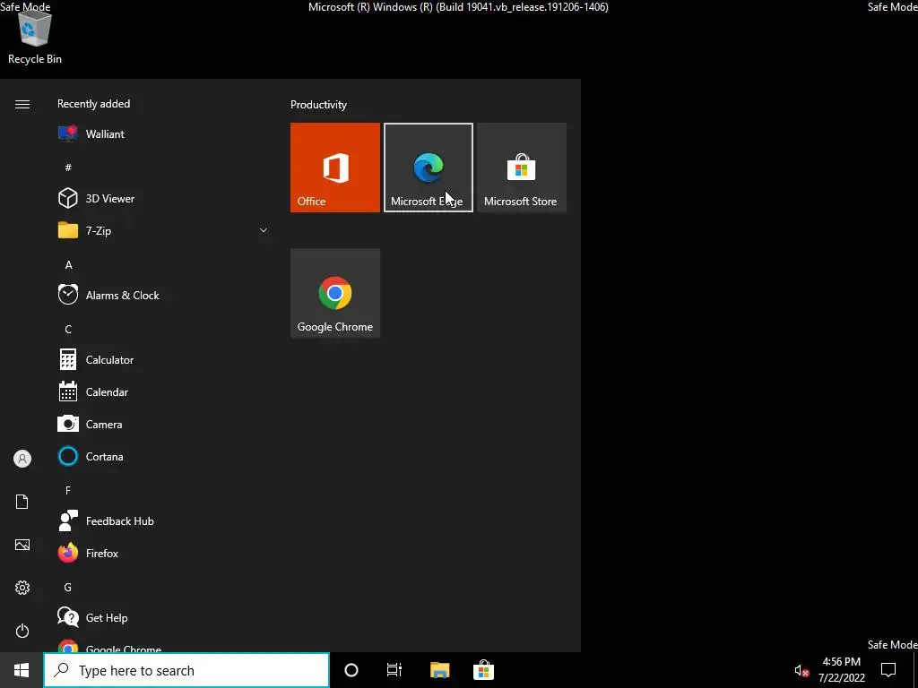The height and width of the screenshot is (688, 918).
Task: Open the 7-Zip folder entry
Action: coord(163,230)
